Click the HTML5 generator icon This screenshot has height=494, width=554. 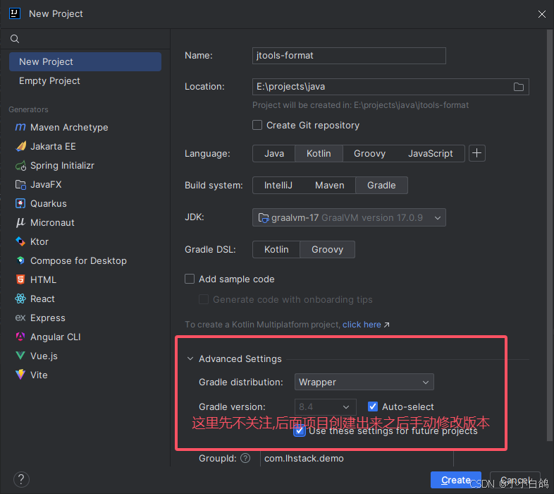(20, 279)
